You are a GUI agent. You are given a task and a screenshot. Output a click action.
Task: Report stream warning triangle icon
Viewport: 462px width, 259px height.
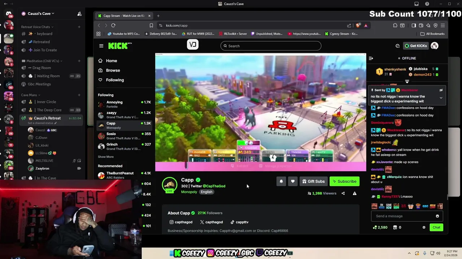354,193
